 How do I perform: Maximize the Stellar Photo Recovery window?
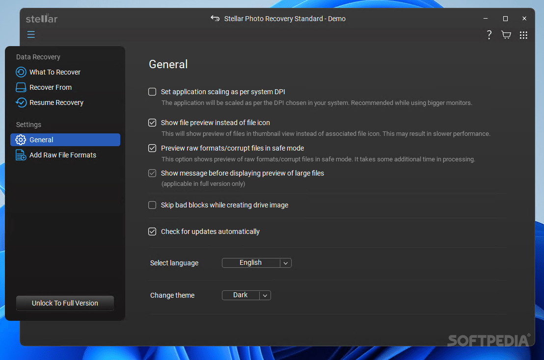pyautogui.click(x=505, y=18)
